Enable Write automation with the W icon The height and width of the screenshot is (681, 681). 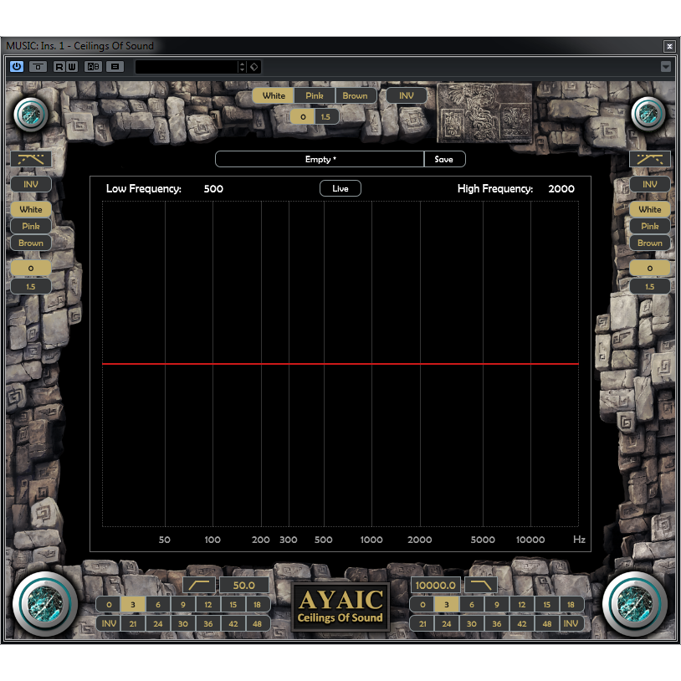point(70,66)
